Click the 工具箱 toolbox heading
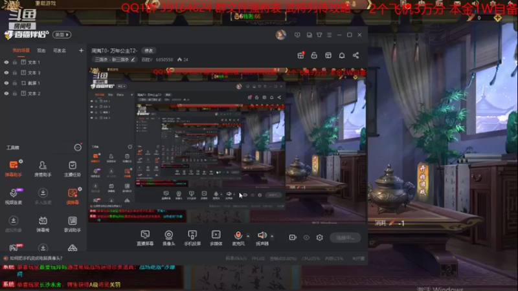The height and width of the screenshot is (291, 518). [13, 147]
